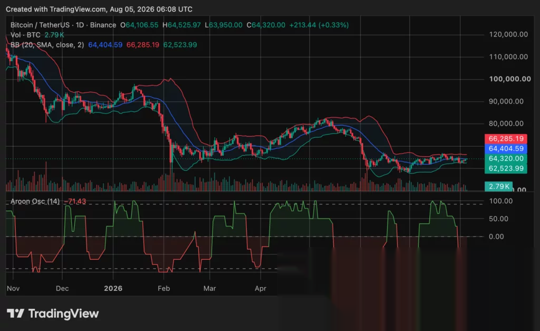Click the 0.00 oscillator axis label
Screen dimensions: 540x331
pyautogui.click(x=496, y=237)
